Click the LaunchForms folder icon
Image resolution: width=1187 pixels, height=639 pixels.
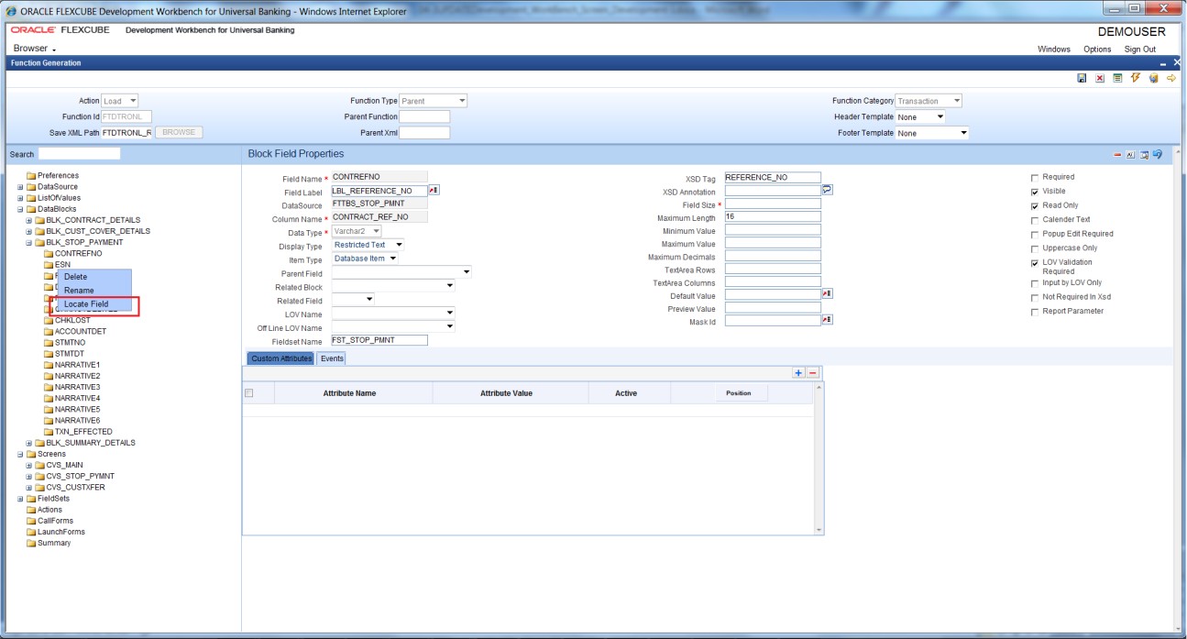coord(31,532)
